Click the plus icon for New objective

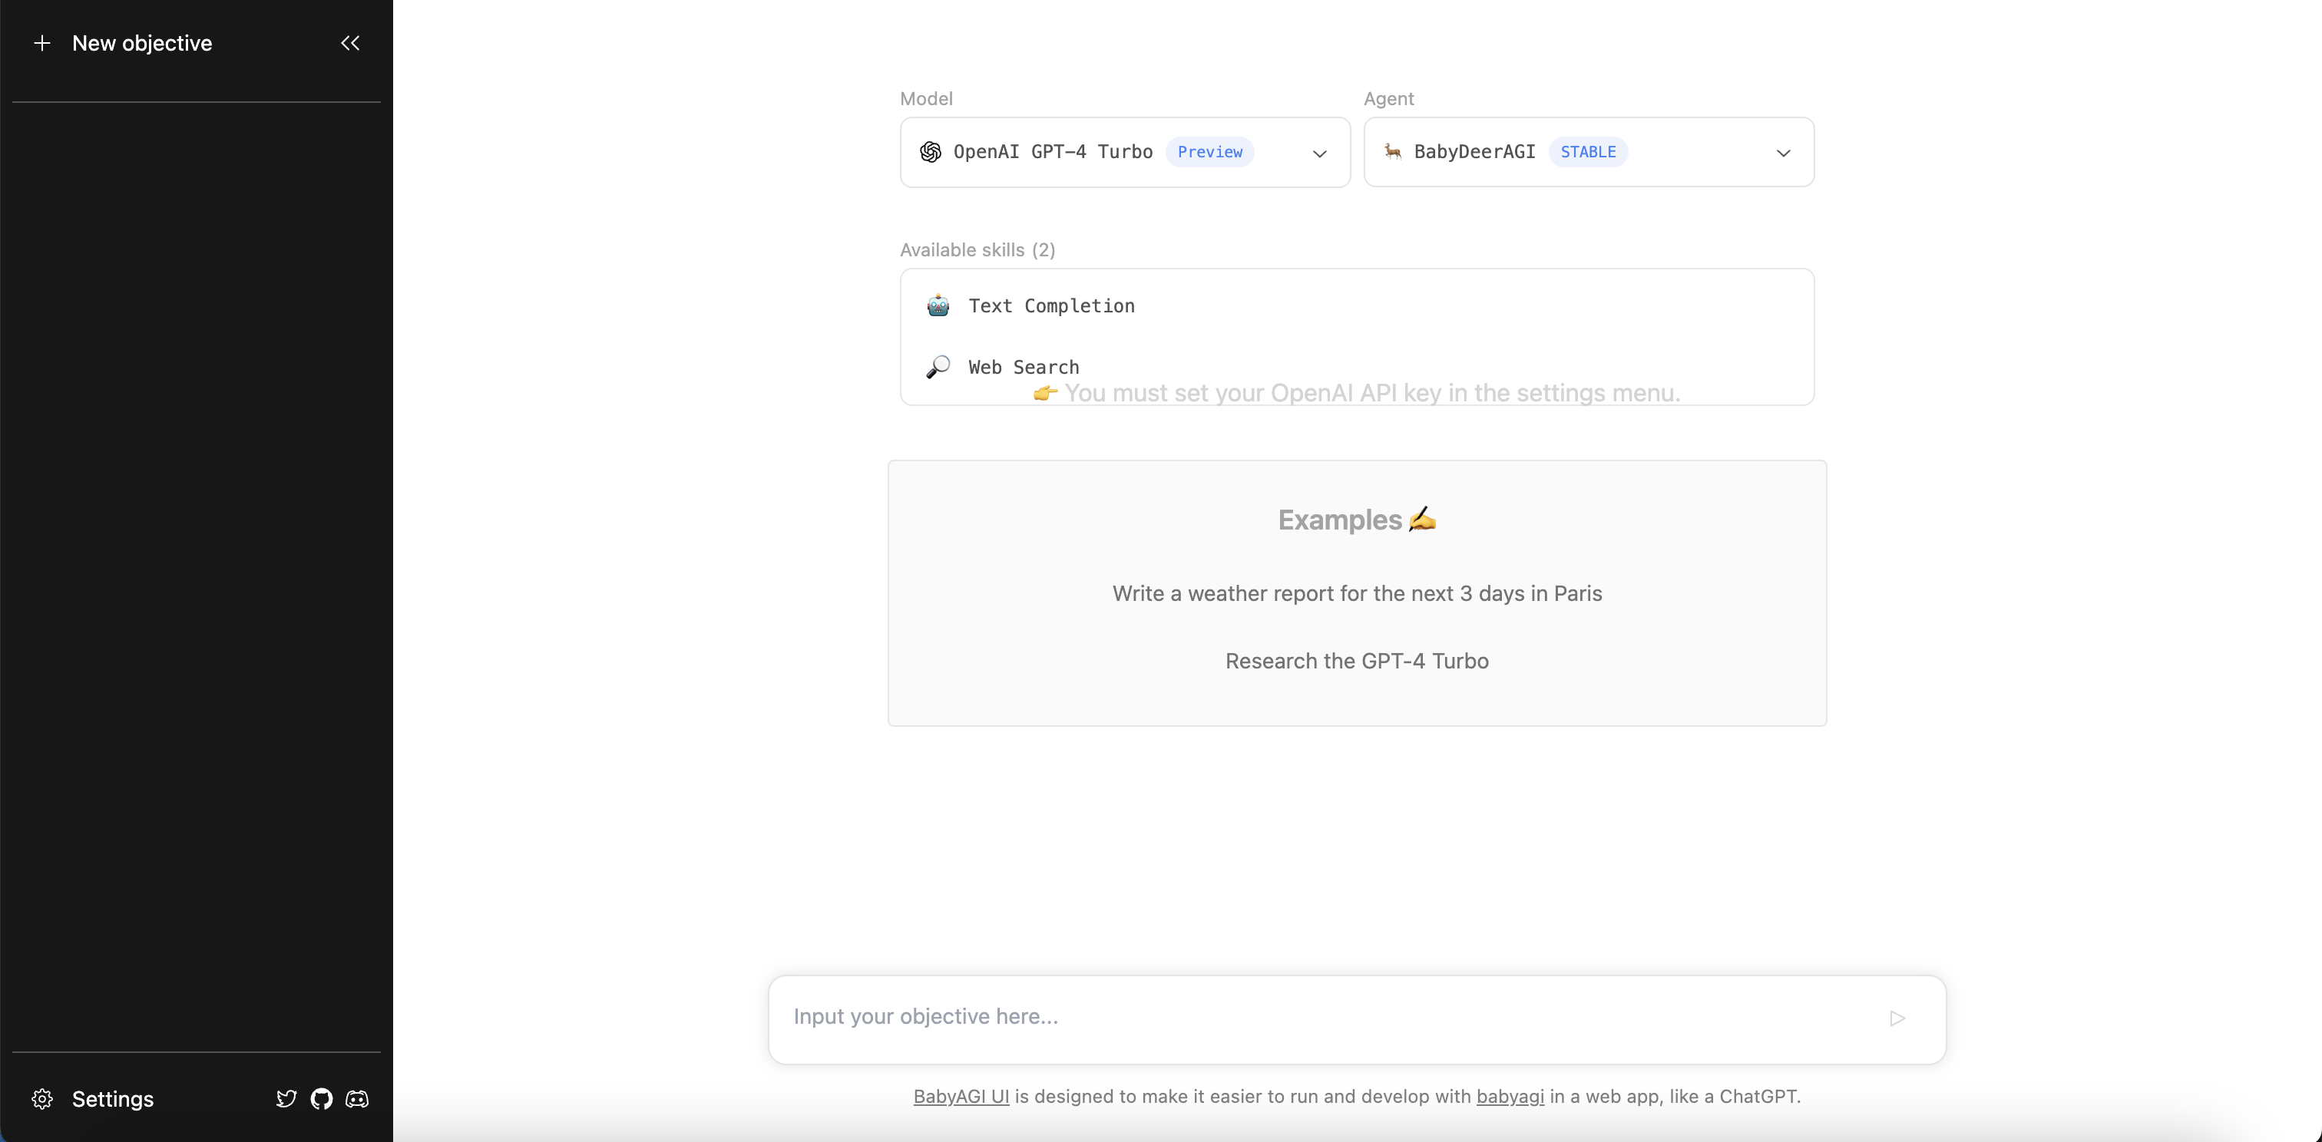coord(41,43)
